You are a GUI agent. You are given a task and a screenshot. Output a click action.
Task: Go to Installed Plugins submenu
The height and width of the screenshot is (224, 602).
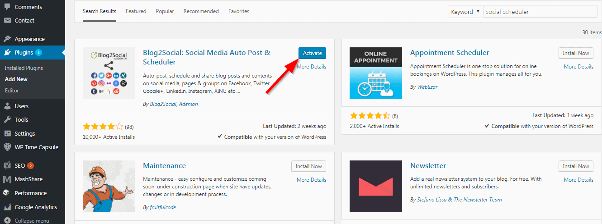24,68
